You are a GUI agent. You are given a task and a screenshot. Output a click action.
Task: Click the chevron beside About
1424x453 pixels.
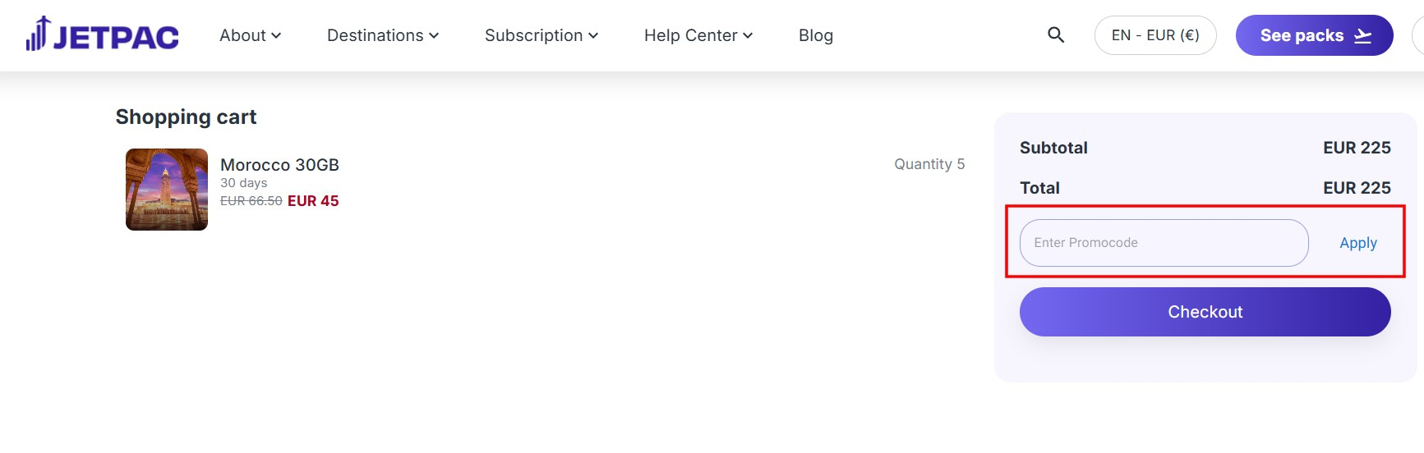coord(276,36)
